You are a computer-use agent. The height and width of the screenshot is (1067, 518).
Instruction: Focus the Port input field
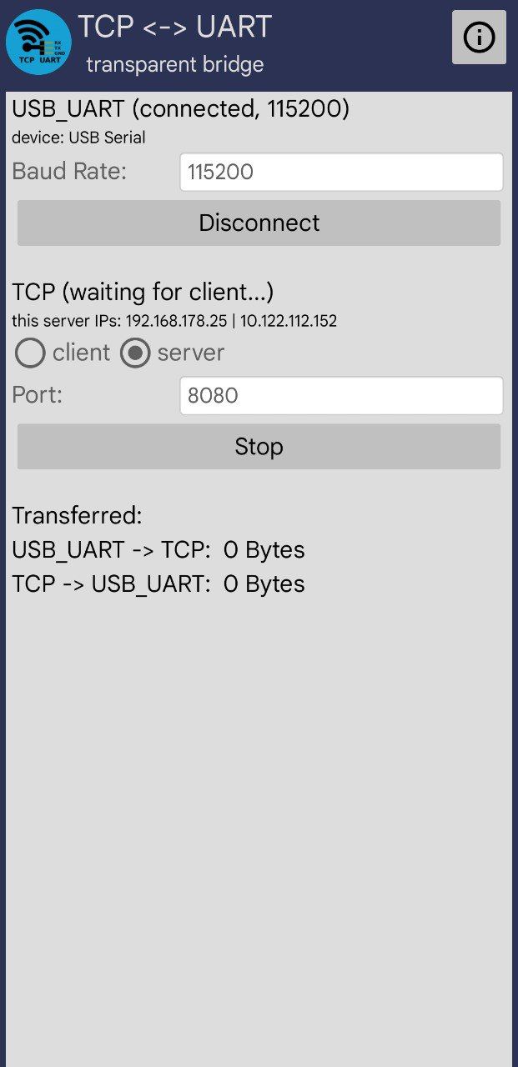341,396
